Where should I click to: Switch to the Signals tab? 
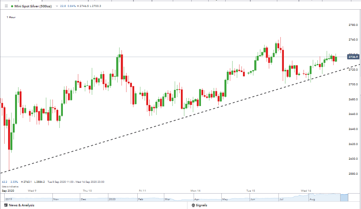pos(201,205)
